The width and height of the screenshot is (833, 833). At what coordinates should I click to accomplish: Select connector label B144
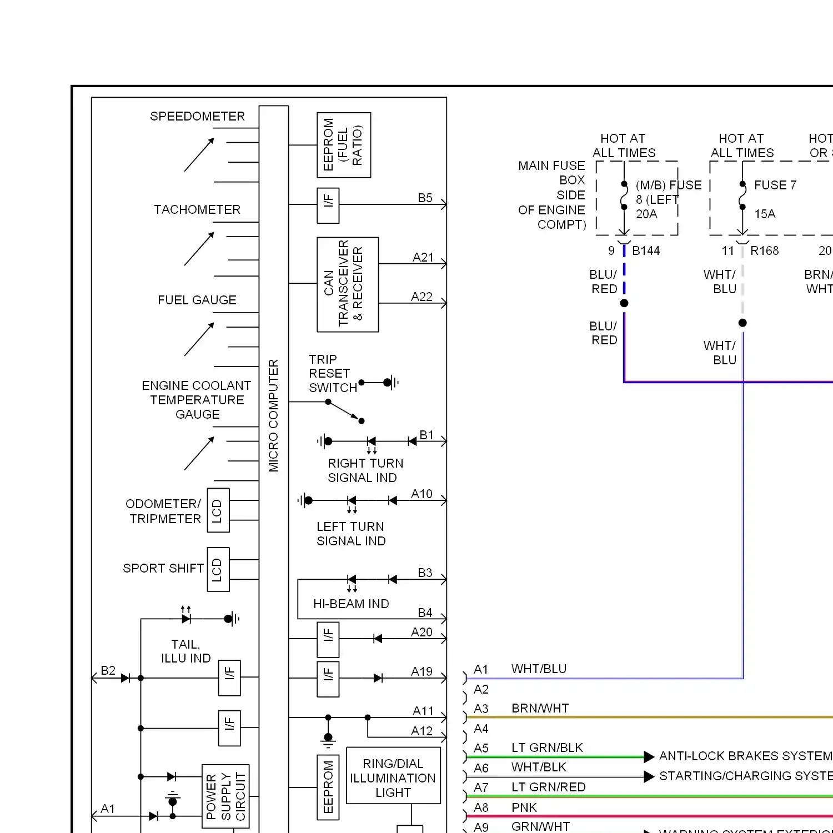[646, 250]
